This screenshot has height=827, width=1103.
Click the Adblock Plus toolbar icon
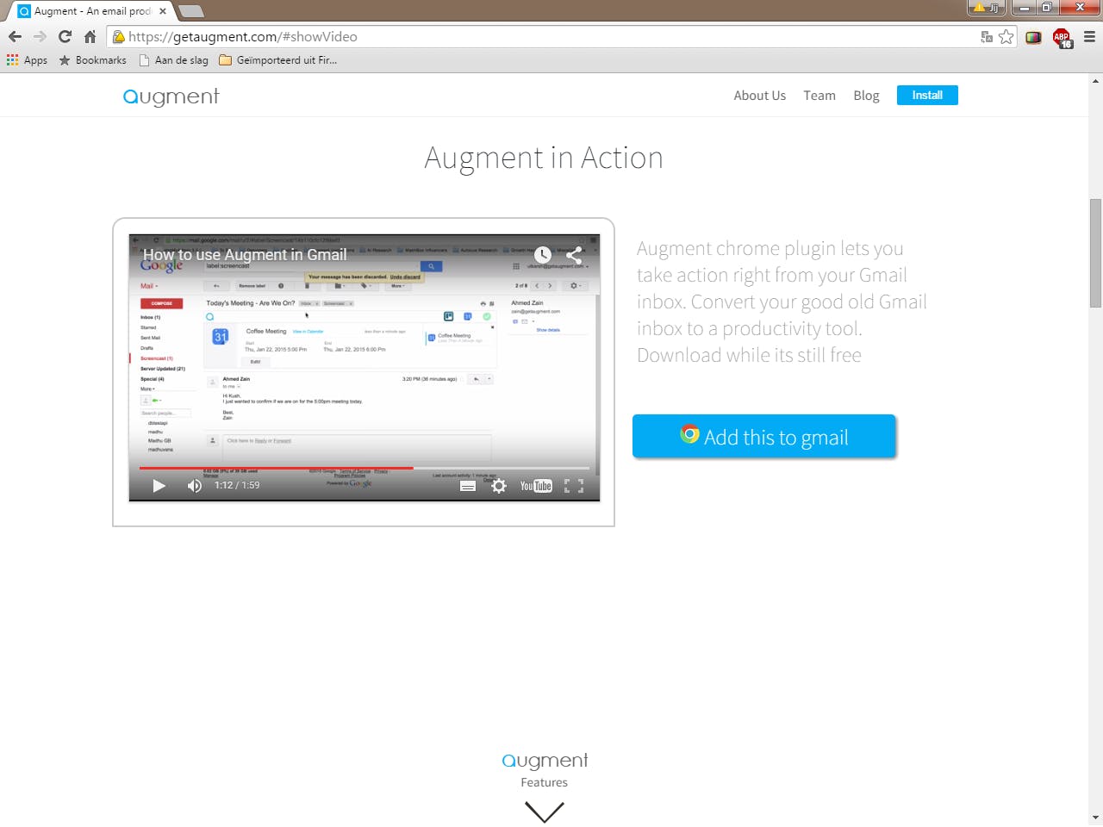(1062, 37)
